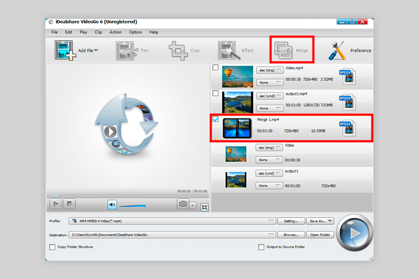This screenshot has width=419, height=279.
Task: Adjust the preview volume slider
Action: pyautogui.click(x=132, y=206)
